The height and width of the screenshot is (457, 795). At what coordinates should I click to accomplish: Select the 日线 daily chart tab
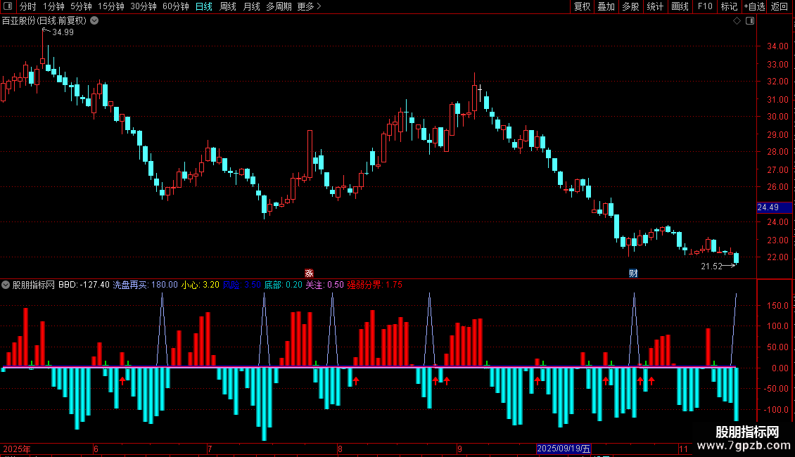coord(204,6)
